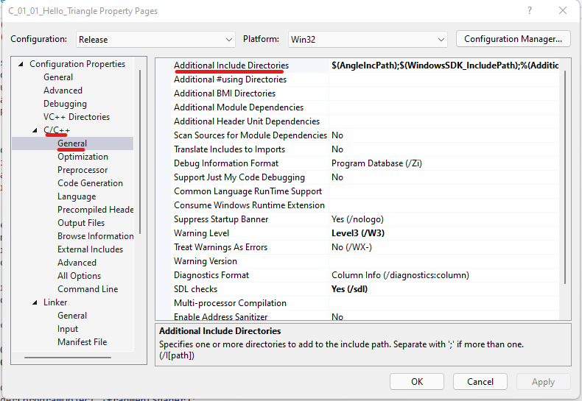Select the Additional Include Directories property
The height and width of the screenshot is (401, 582).
231,65
